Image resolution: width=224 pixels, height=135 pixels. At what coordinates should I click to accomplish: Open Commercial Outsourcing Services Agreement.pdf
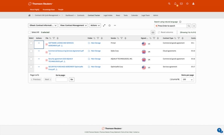coord(66,51)
